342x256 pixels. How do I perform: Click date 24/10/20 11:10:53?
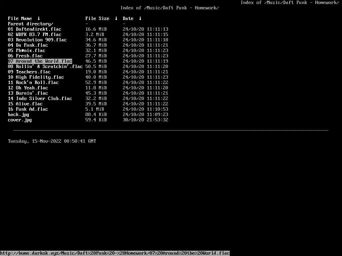pos(145,109)
